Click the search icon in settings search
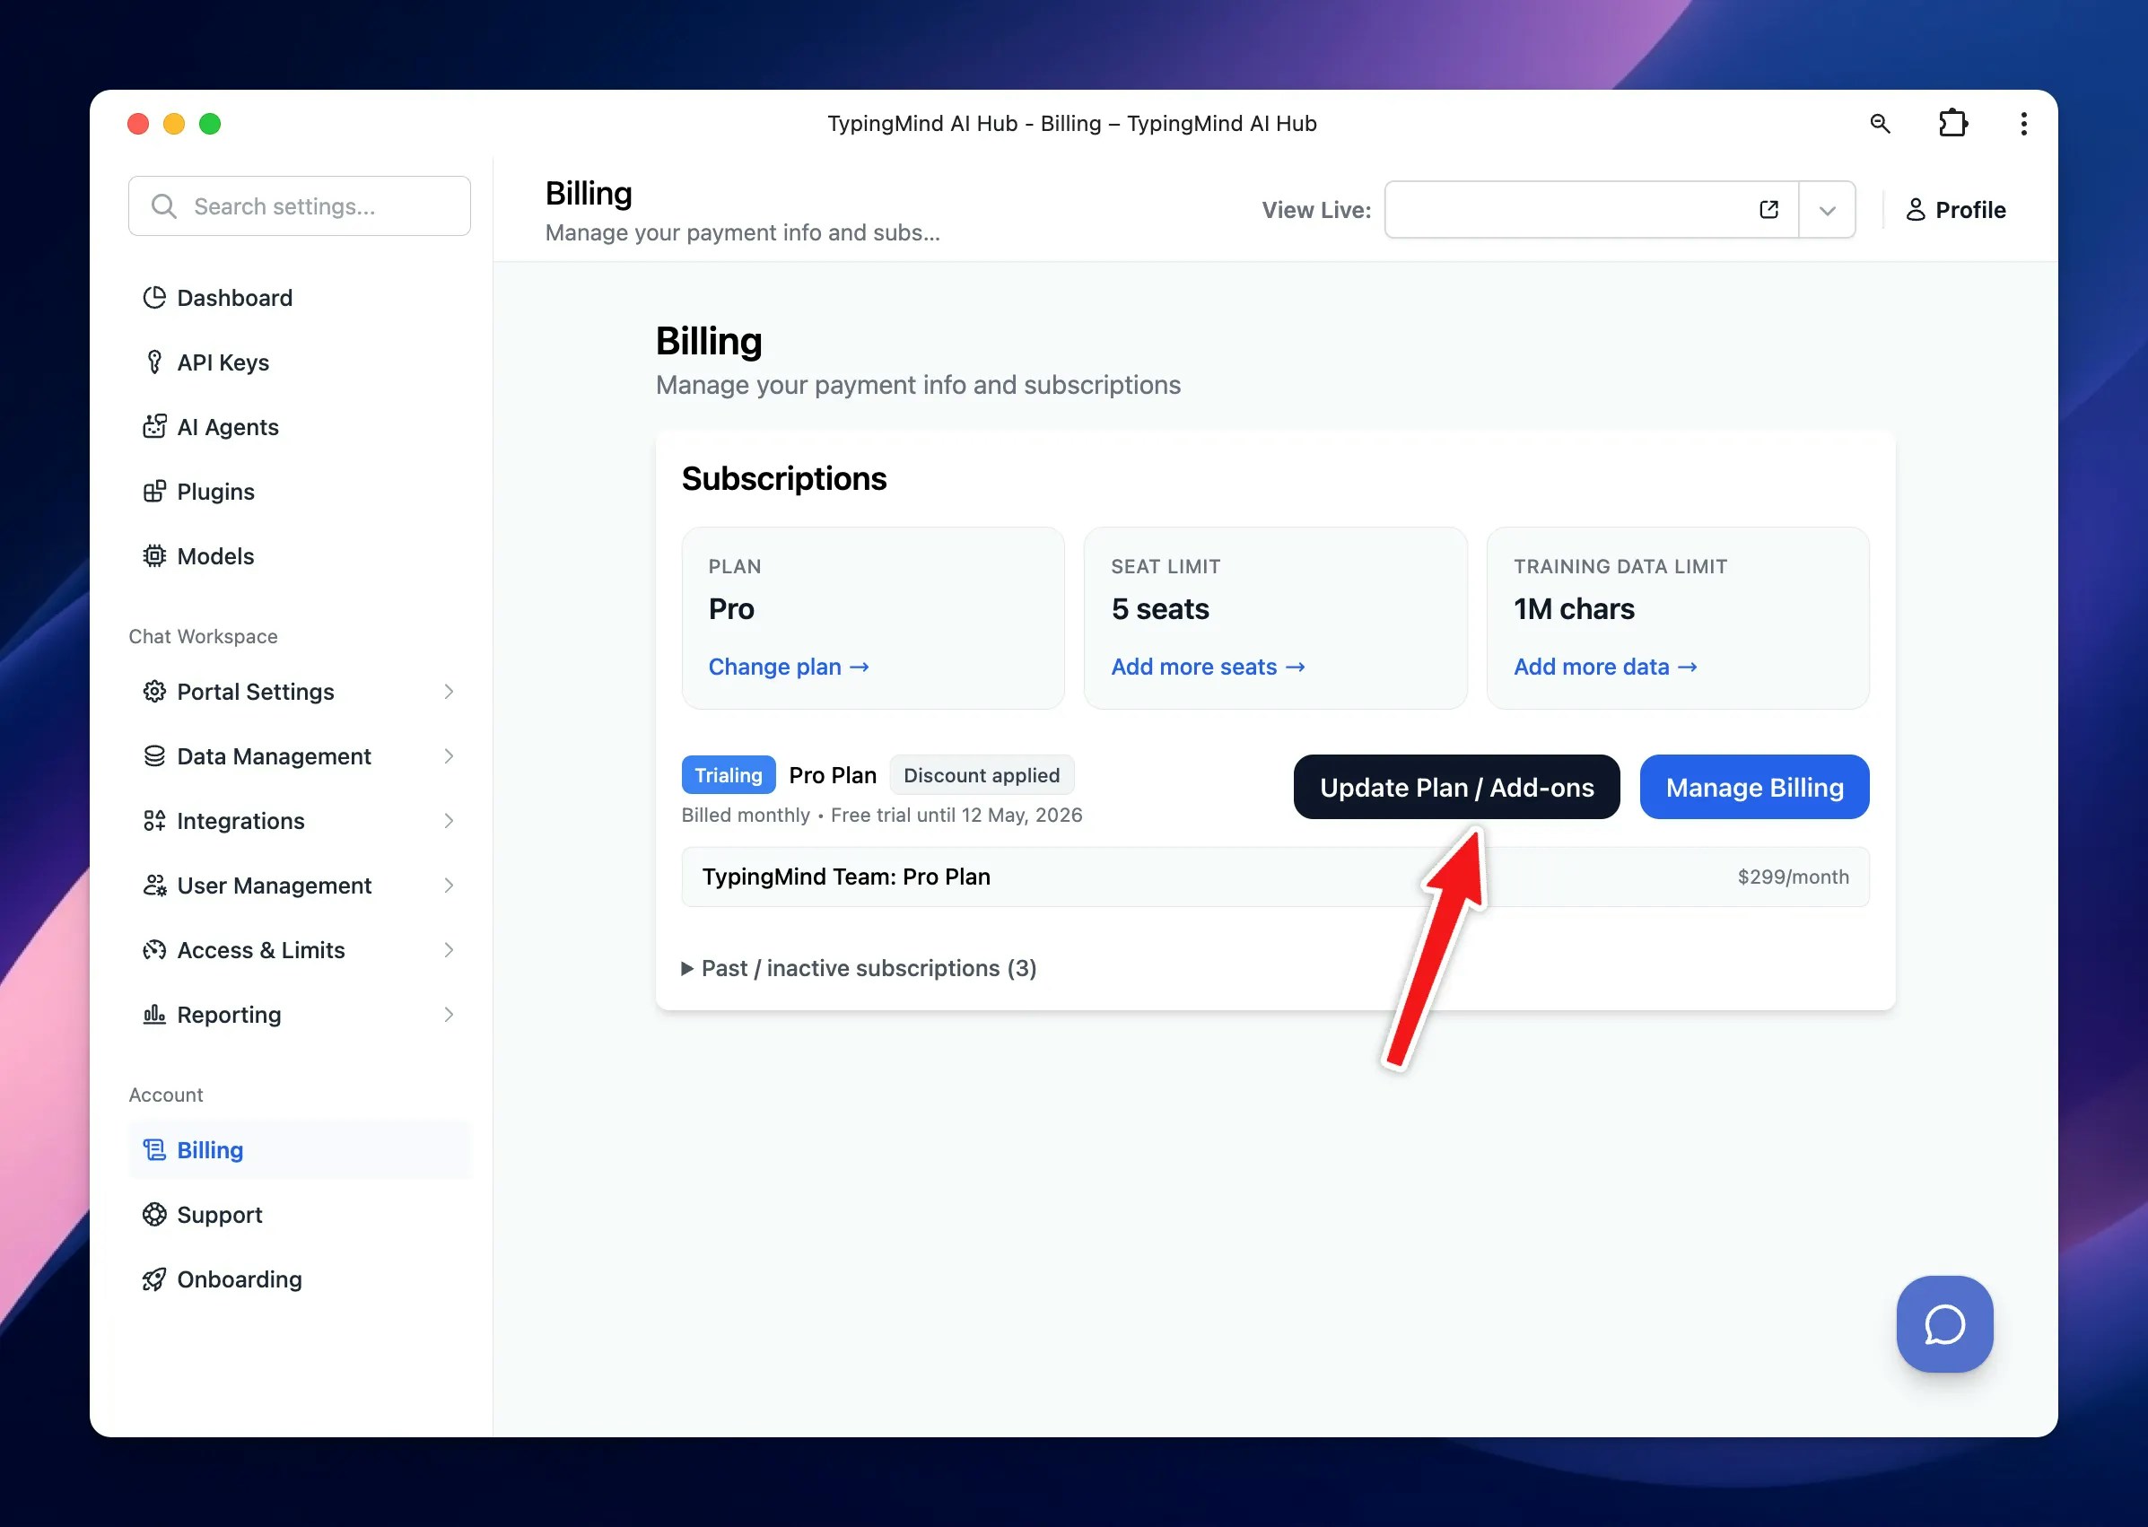Viewport: 2148px width, 1527px height. (163, 207)
